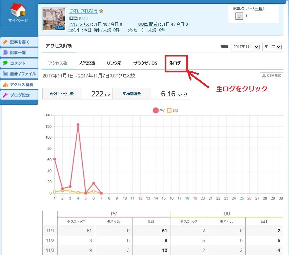Viewport: 289px width, 255px height.
Task: Click the pink wrench blog settings icon
Action: pos(5,95)
